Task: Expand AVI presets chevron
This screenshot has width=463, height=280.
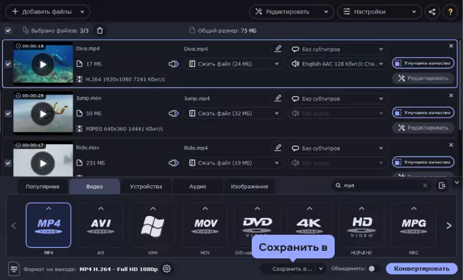Action: pos(100,208)
